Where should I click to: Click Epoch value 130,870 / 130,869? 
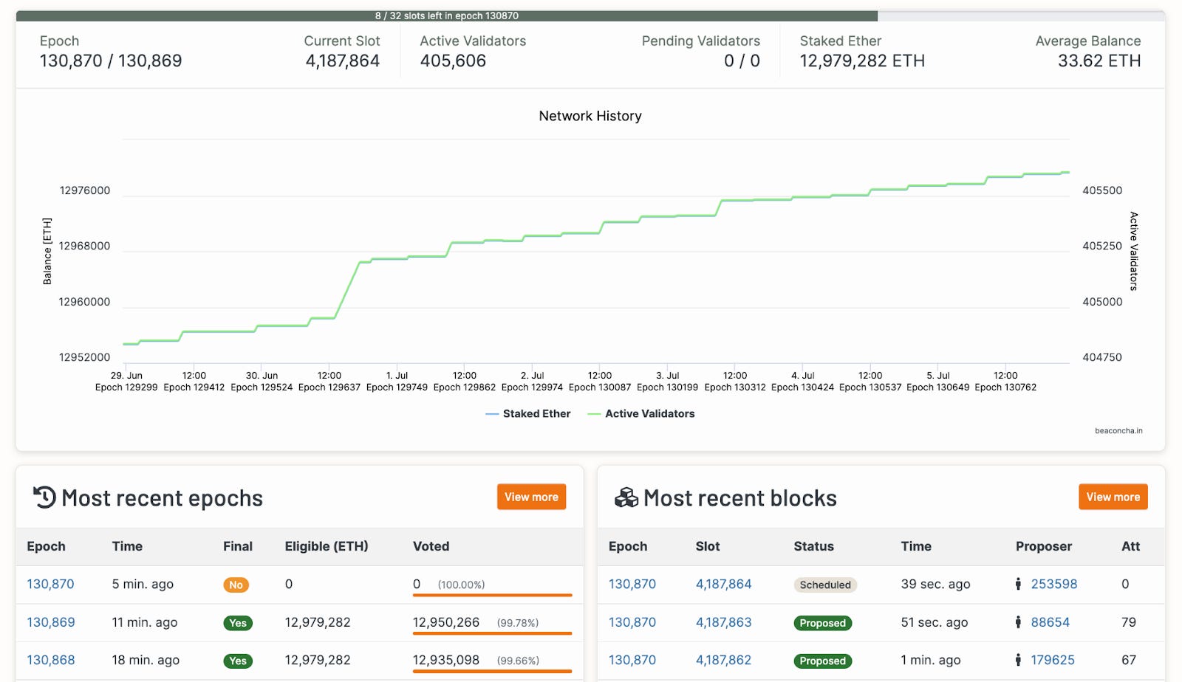(111, 61)
